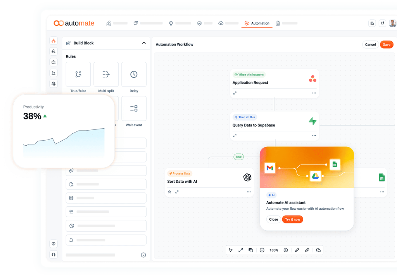Select the pencil edit tool
The width and height of the screenshot is (397, 277).
(x=297, y=250)
